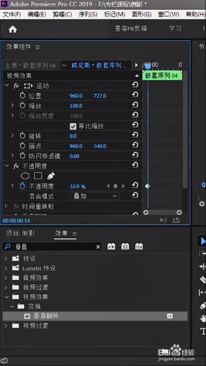The height and width of the screenshot is (366, 206).
Task: Toggle the 等比缩放 checkbox
Action: point(73,127)
